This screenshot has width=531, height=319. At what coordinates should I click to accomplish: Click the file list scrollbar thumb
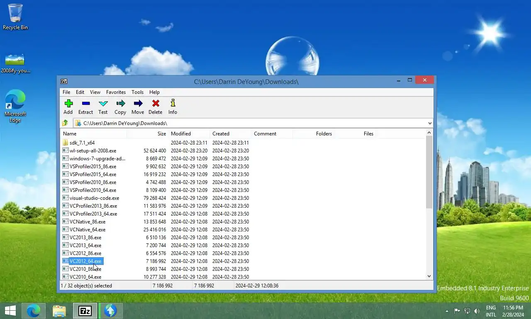(429, 172)
